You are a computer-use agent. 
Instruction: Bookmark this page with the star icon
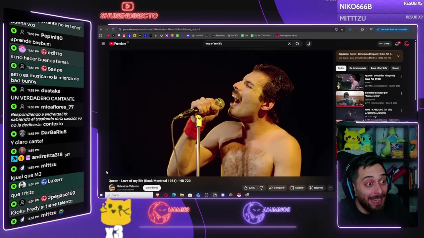point(342,29)
